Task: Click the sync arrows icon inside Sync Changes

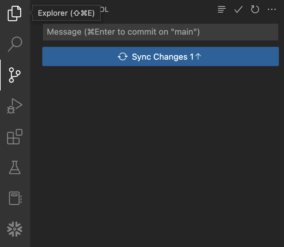Action: pyautogui.click(x=123, y=56)
